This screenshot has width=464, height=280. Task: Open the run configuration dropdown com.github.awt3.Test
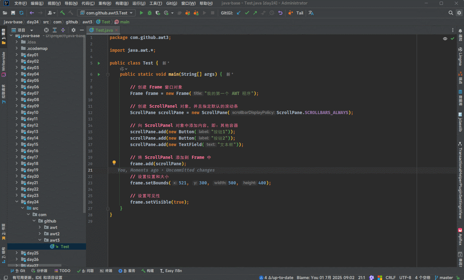click(x=106, y=13)
